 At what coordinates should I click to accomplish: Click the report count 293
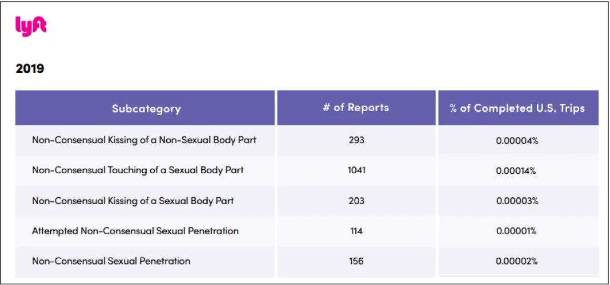356,140
